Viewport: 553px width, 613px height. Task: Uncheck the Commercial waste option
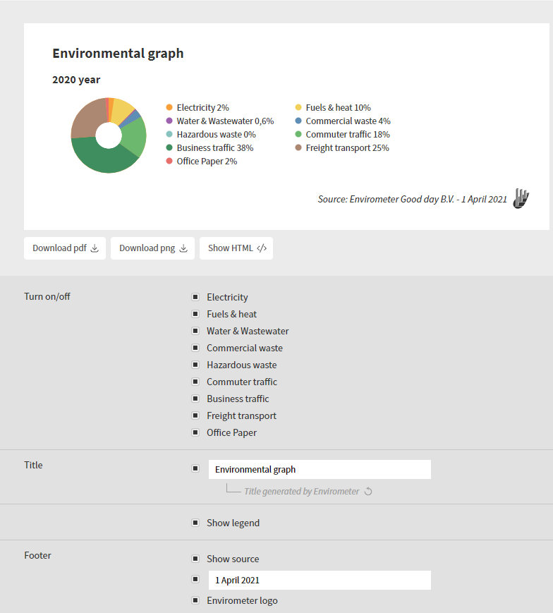click(x=195, y=348)
